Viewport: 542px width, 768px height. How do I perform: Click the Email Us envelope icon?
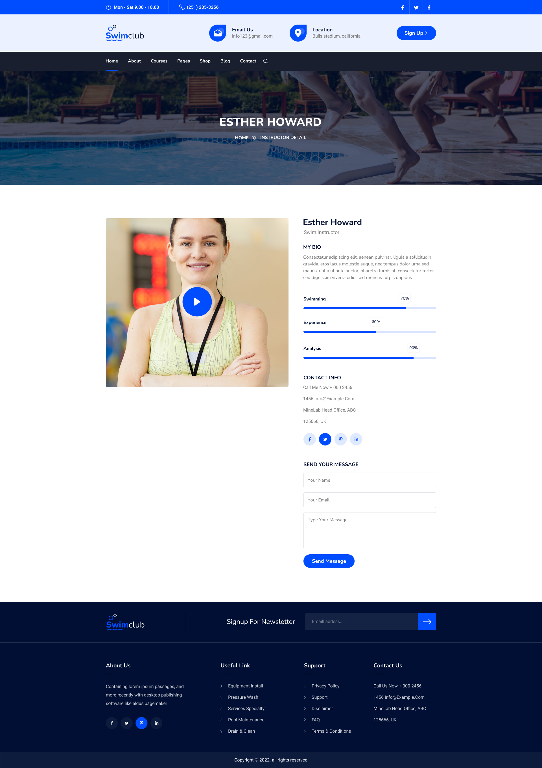point(218,33)
